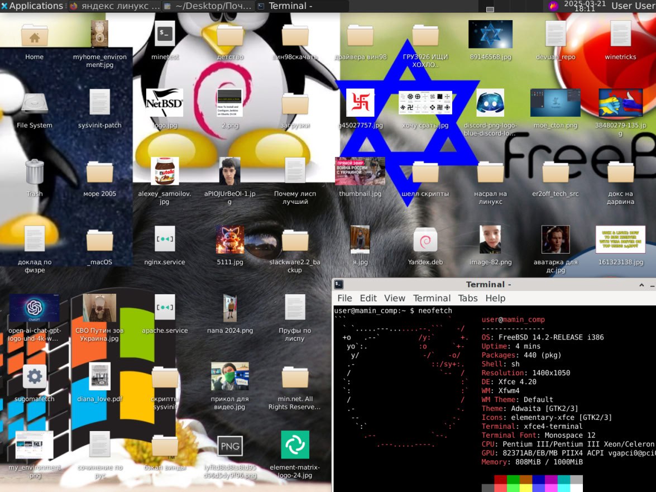Viewport: 656px width, 492px height.
Task: Open the sugomafetch gear icon
Action: (34, 376)
